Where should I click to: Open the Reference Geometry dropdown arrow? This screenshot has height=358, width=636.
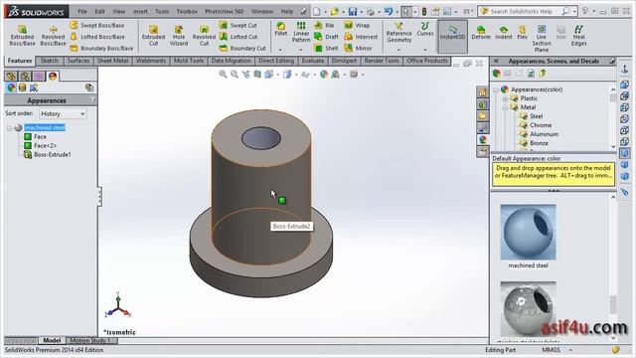pyautogui.click(x=398, y=50)
